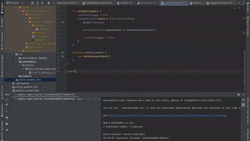Click warning indicator icon in editor corner

tap(234, 8)
